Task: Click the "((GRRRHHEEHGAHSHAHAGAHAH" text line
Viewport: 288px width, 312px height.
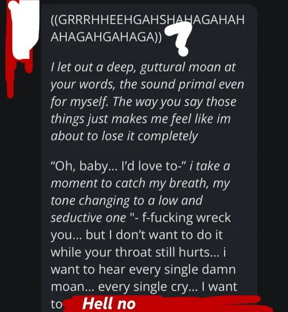Action: click(x=147, y=20)
